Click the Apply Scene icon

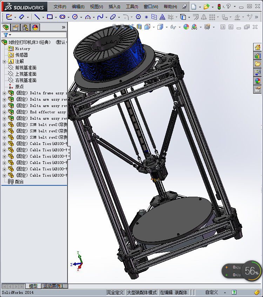point(194,27)
